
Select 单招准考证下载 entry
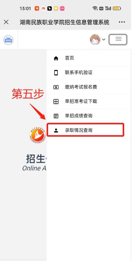point(88,102)
